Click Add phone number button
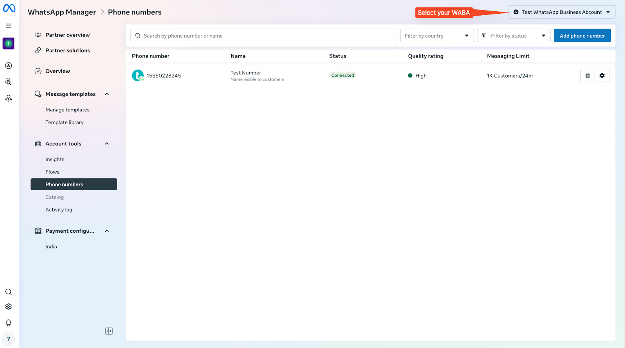Image resolution: width=625 pixels, height=348 pixels. coord(582,36)
